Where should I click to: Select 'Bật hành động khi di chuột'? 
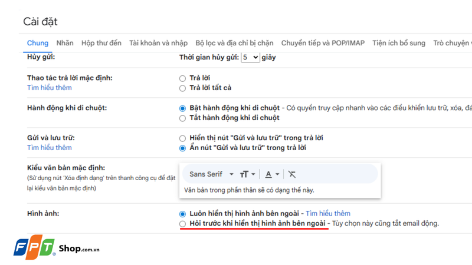pyautogui.click(x=182, y=108)
